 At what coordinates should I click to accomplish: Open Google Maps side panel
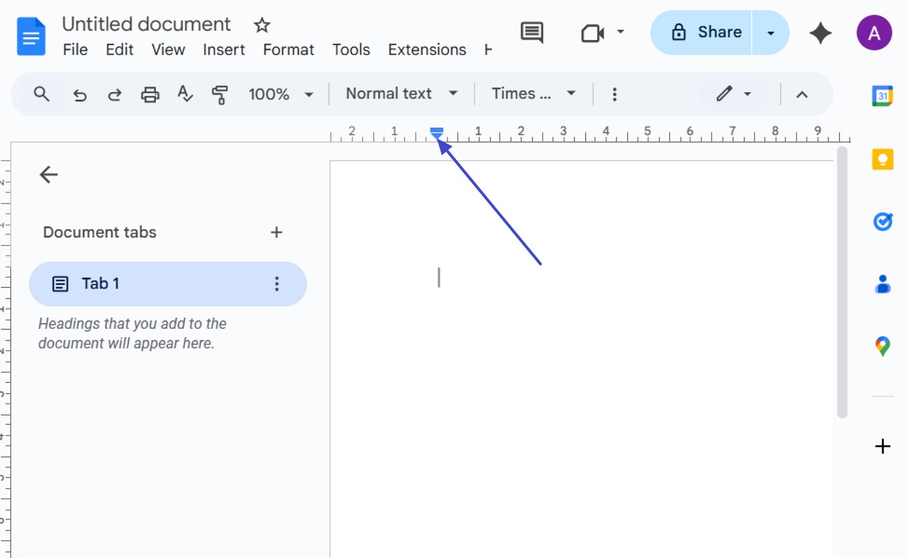coord(882,346)
